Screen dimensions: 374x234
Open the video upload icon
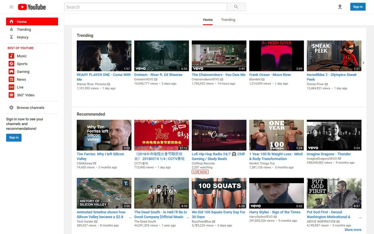click(340, 6)
